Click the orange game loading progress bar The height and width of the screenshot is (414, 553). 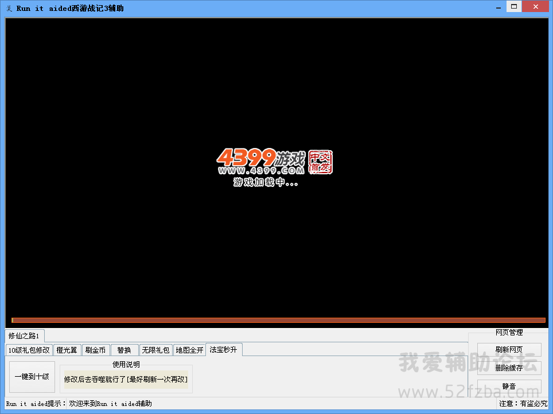coord(279,320)
